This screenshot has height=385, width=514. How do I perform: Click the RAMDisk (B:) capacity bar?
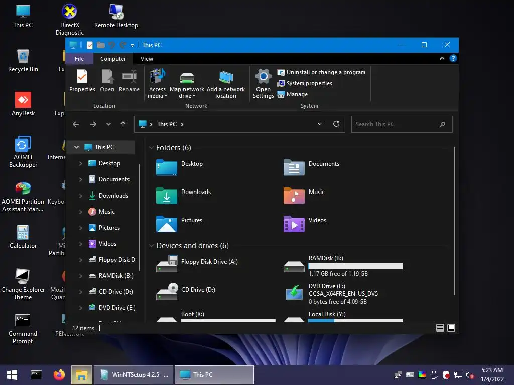(356, 266)
